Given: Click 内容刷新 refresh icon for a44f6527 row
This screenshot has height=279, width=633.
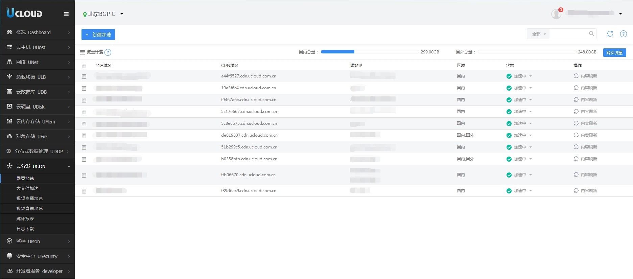Looking at the screenshot, I should pos(576,76).
